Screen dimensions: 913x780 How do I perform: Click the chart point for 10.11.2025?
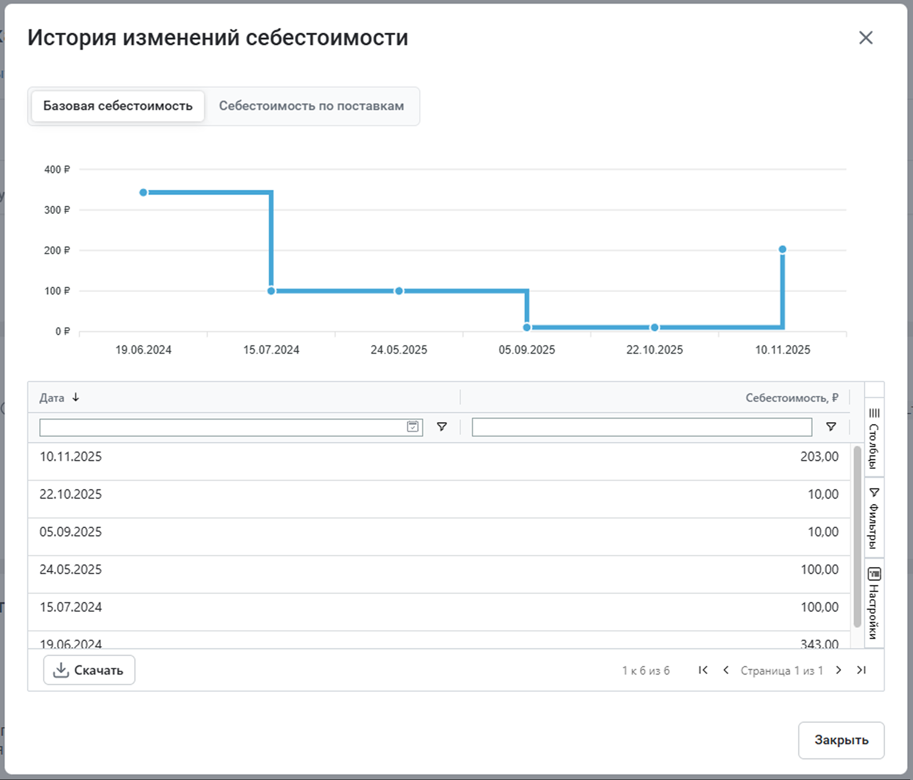[782, 249]
